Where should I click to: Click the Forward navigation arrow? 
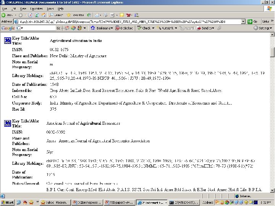coord(21,15)
